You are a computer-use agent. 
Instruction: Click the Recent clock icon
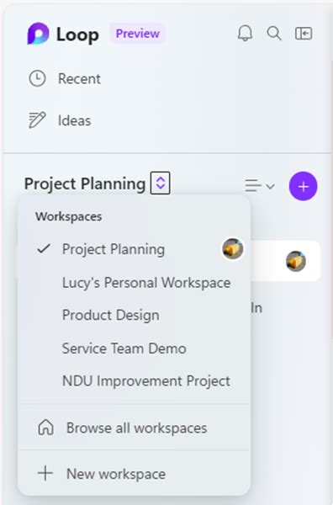coord(37,79)
